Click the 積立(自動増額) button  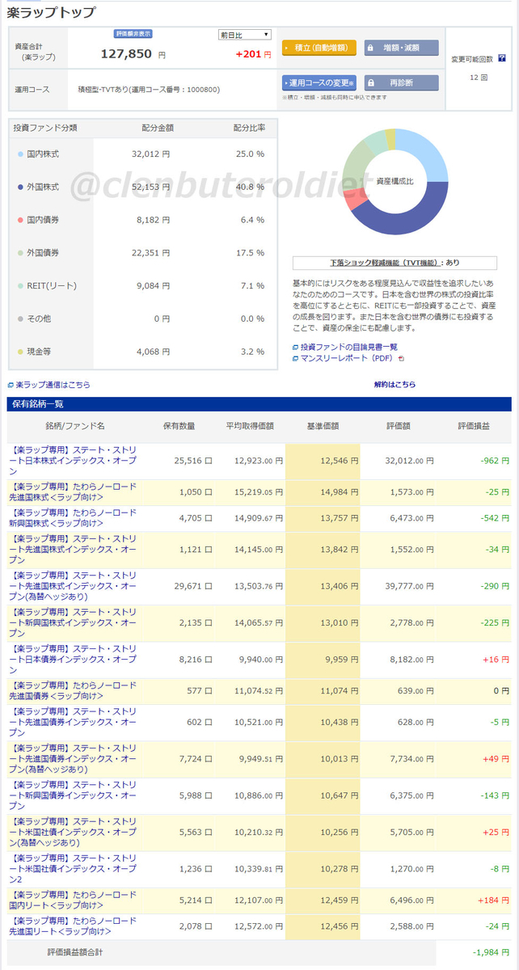click(319, 48)
